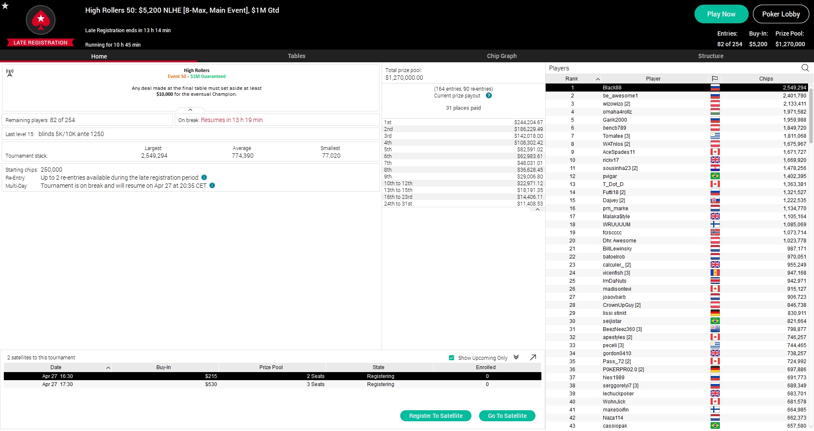The height and width of the screenshot is (431, 814).
Task: Select player ImDaNuts row
Action: click(x=677, y=281)
